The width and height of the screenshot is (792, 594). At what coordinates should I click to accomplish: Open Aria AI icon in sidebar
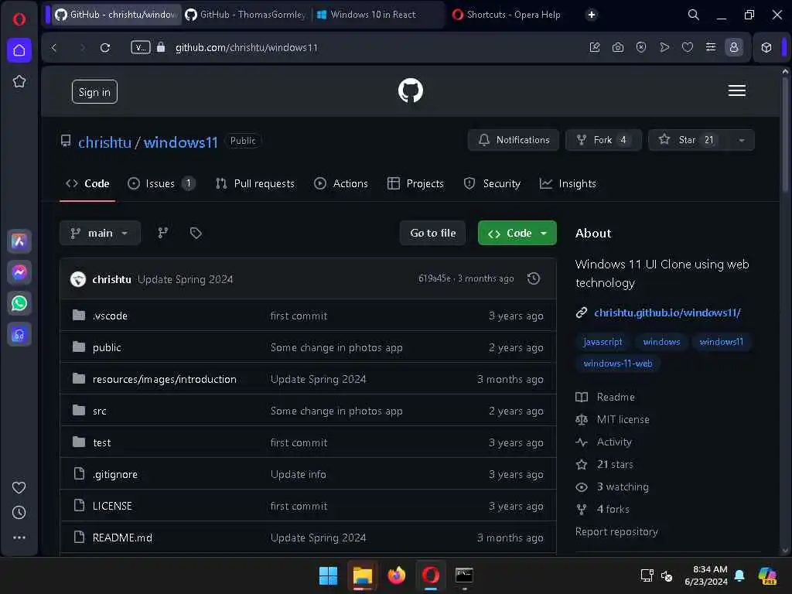point(19,241)
